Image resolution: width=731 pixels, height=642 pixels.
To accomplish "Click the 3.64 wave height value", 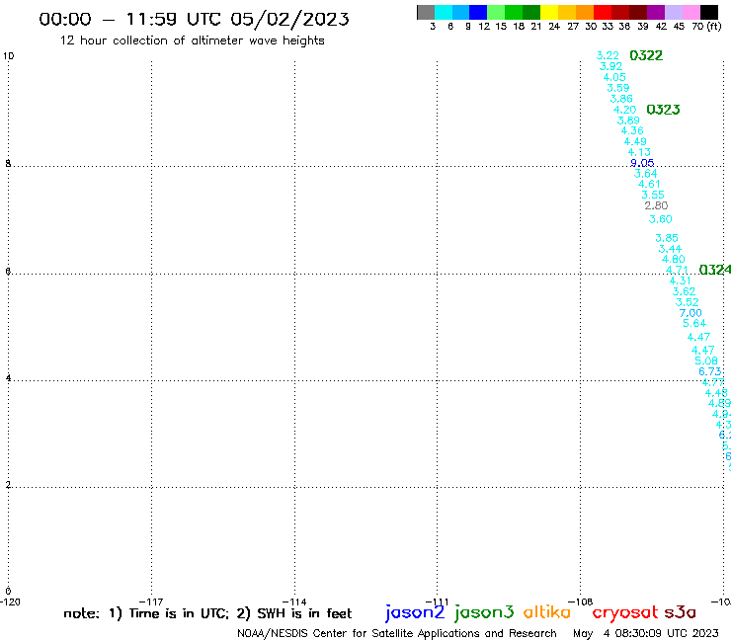I will (x=646, y=174).
